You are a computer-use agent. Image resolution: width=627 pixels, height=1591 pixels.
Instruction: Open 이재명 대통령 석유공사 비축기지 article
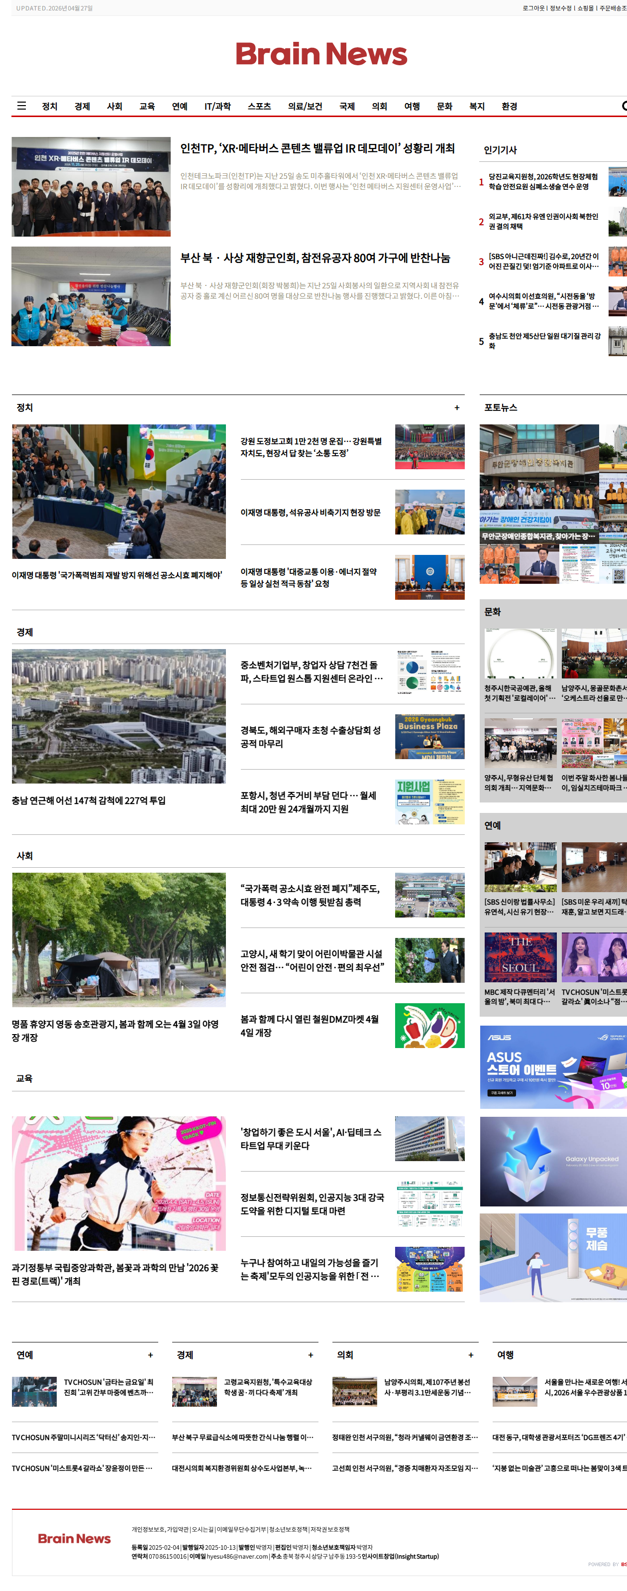tap(311, 513)
